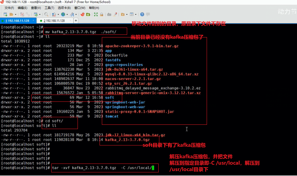Click the otp_src_26.2.1.tar.gz file name
Screen dimensions: 297x176
tap(128, 83)
